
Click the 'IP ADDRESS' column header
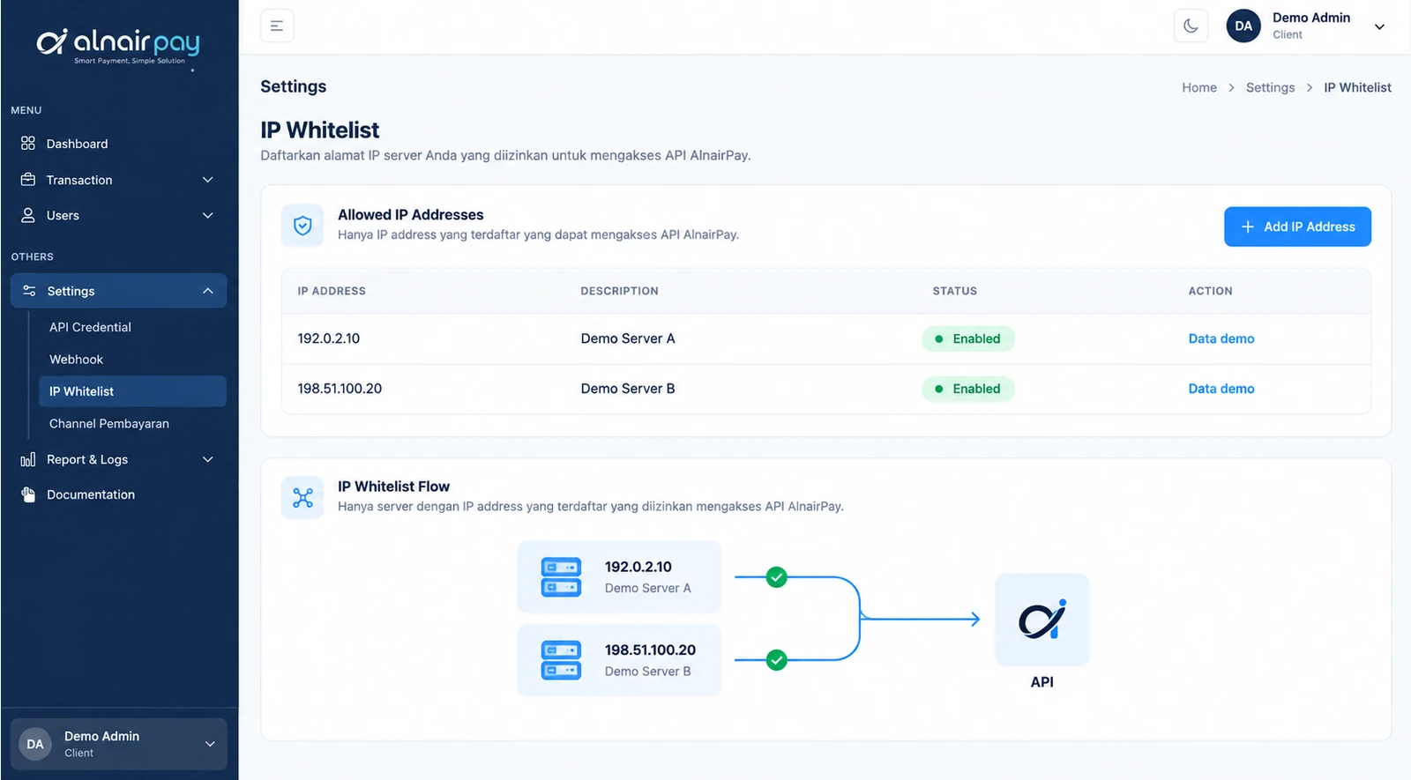pyautogui.click(x=332, y=291)
